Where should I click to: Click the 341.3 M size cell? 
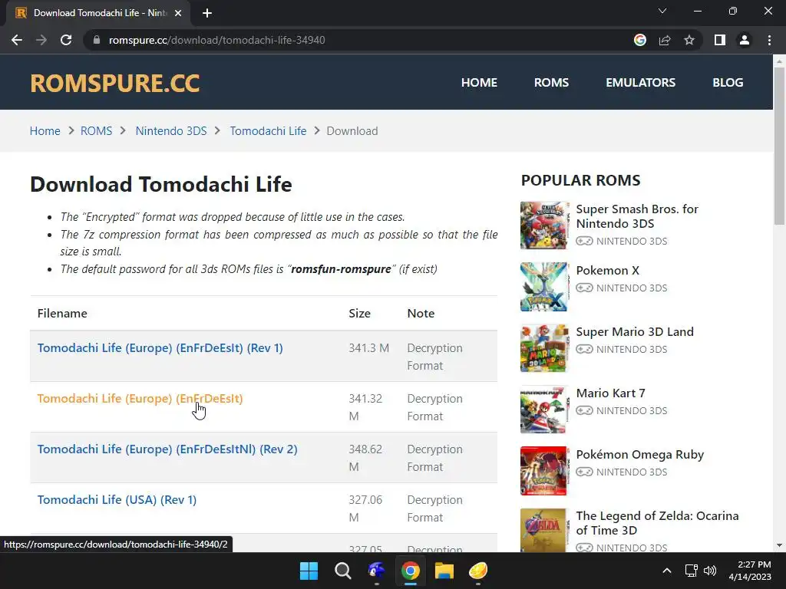pos(369,348)
